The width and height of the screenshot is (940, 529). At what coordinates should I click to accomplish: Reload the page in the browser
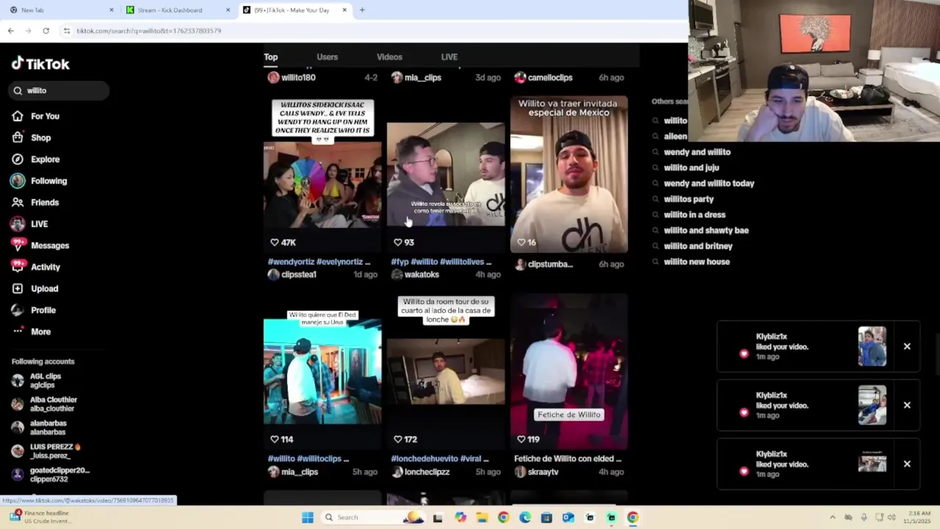click(46, 31)
